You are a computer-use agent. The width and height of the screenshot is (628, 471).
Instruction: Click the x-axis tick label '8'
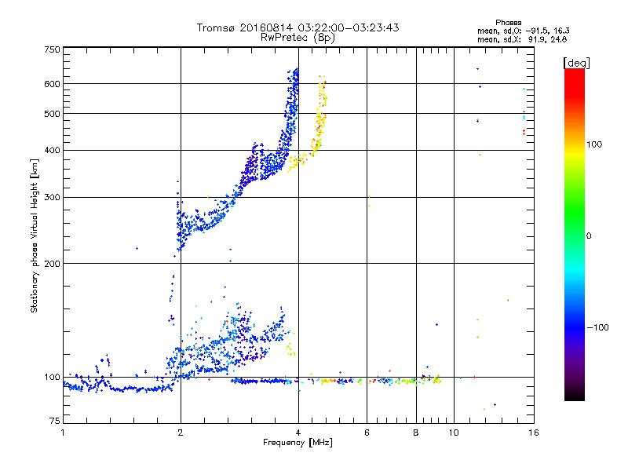point(416,433)
